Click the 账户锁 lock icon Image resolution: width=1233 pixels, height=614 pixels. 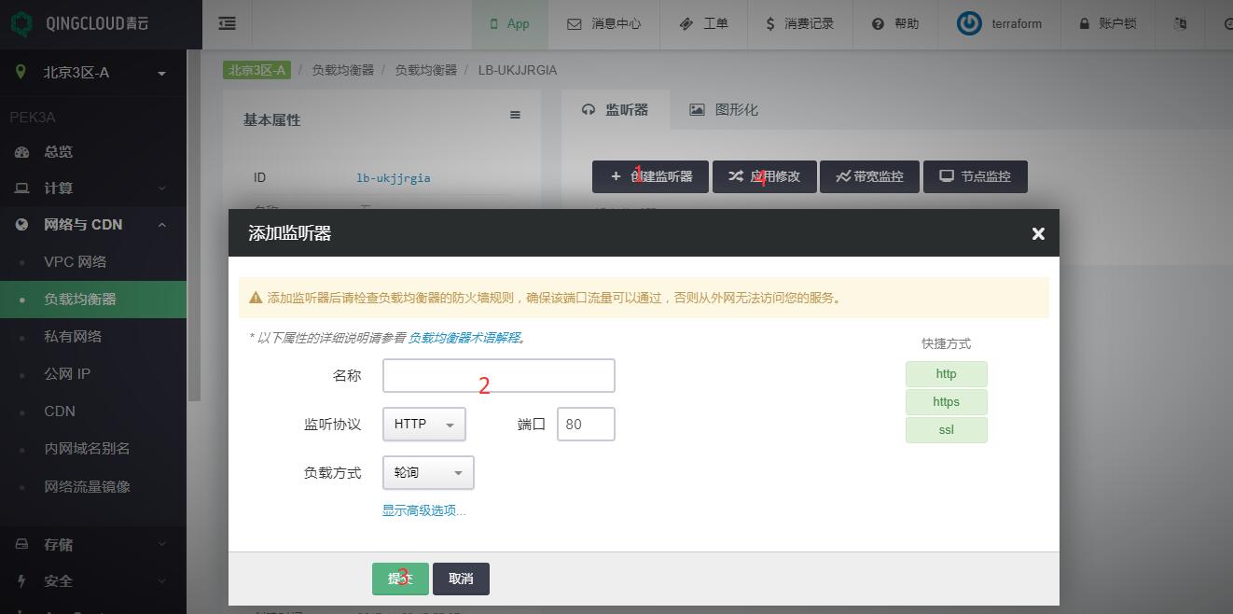[1085, 24]
